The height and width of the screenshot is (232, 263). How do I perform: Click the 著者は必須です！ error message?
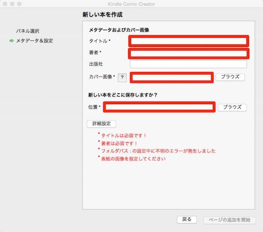coord(119,143)
